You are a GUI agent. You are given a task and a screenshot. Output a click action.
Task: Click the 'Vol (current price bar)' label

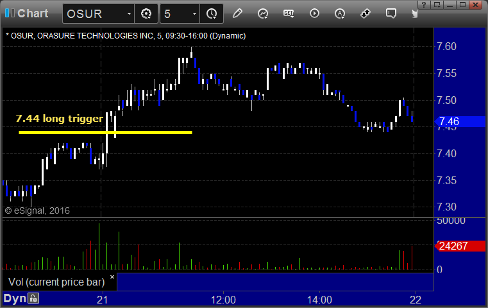point(56,282)
